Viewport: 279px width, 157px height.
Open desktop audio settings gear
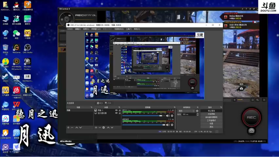coord(172,125)
